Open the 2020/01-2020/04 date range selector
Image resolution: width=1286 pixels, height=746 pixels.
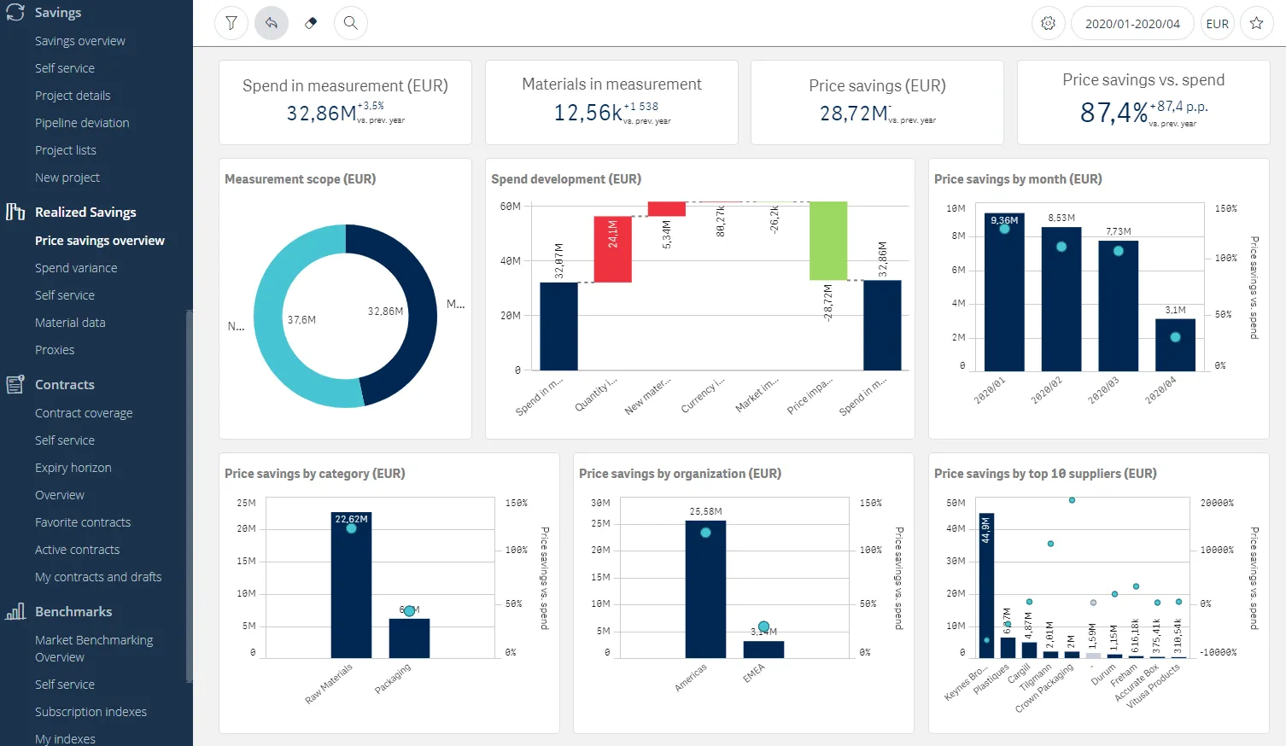pos(1132,23)
